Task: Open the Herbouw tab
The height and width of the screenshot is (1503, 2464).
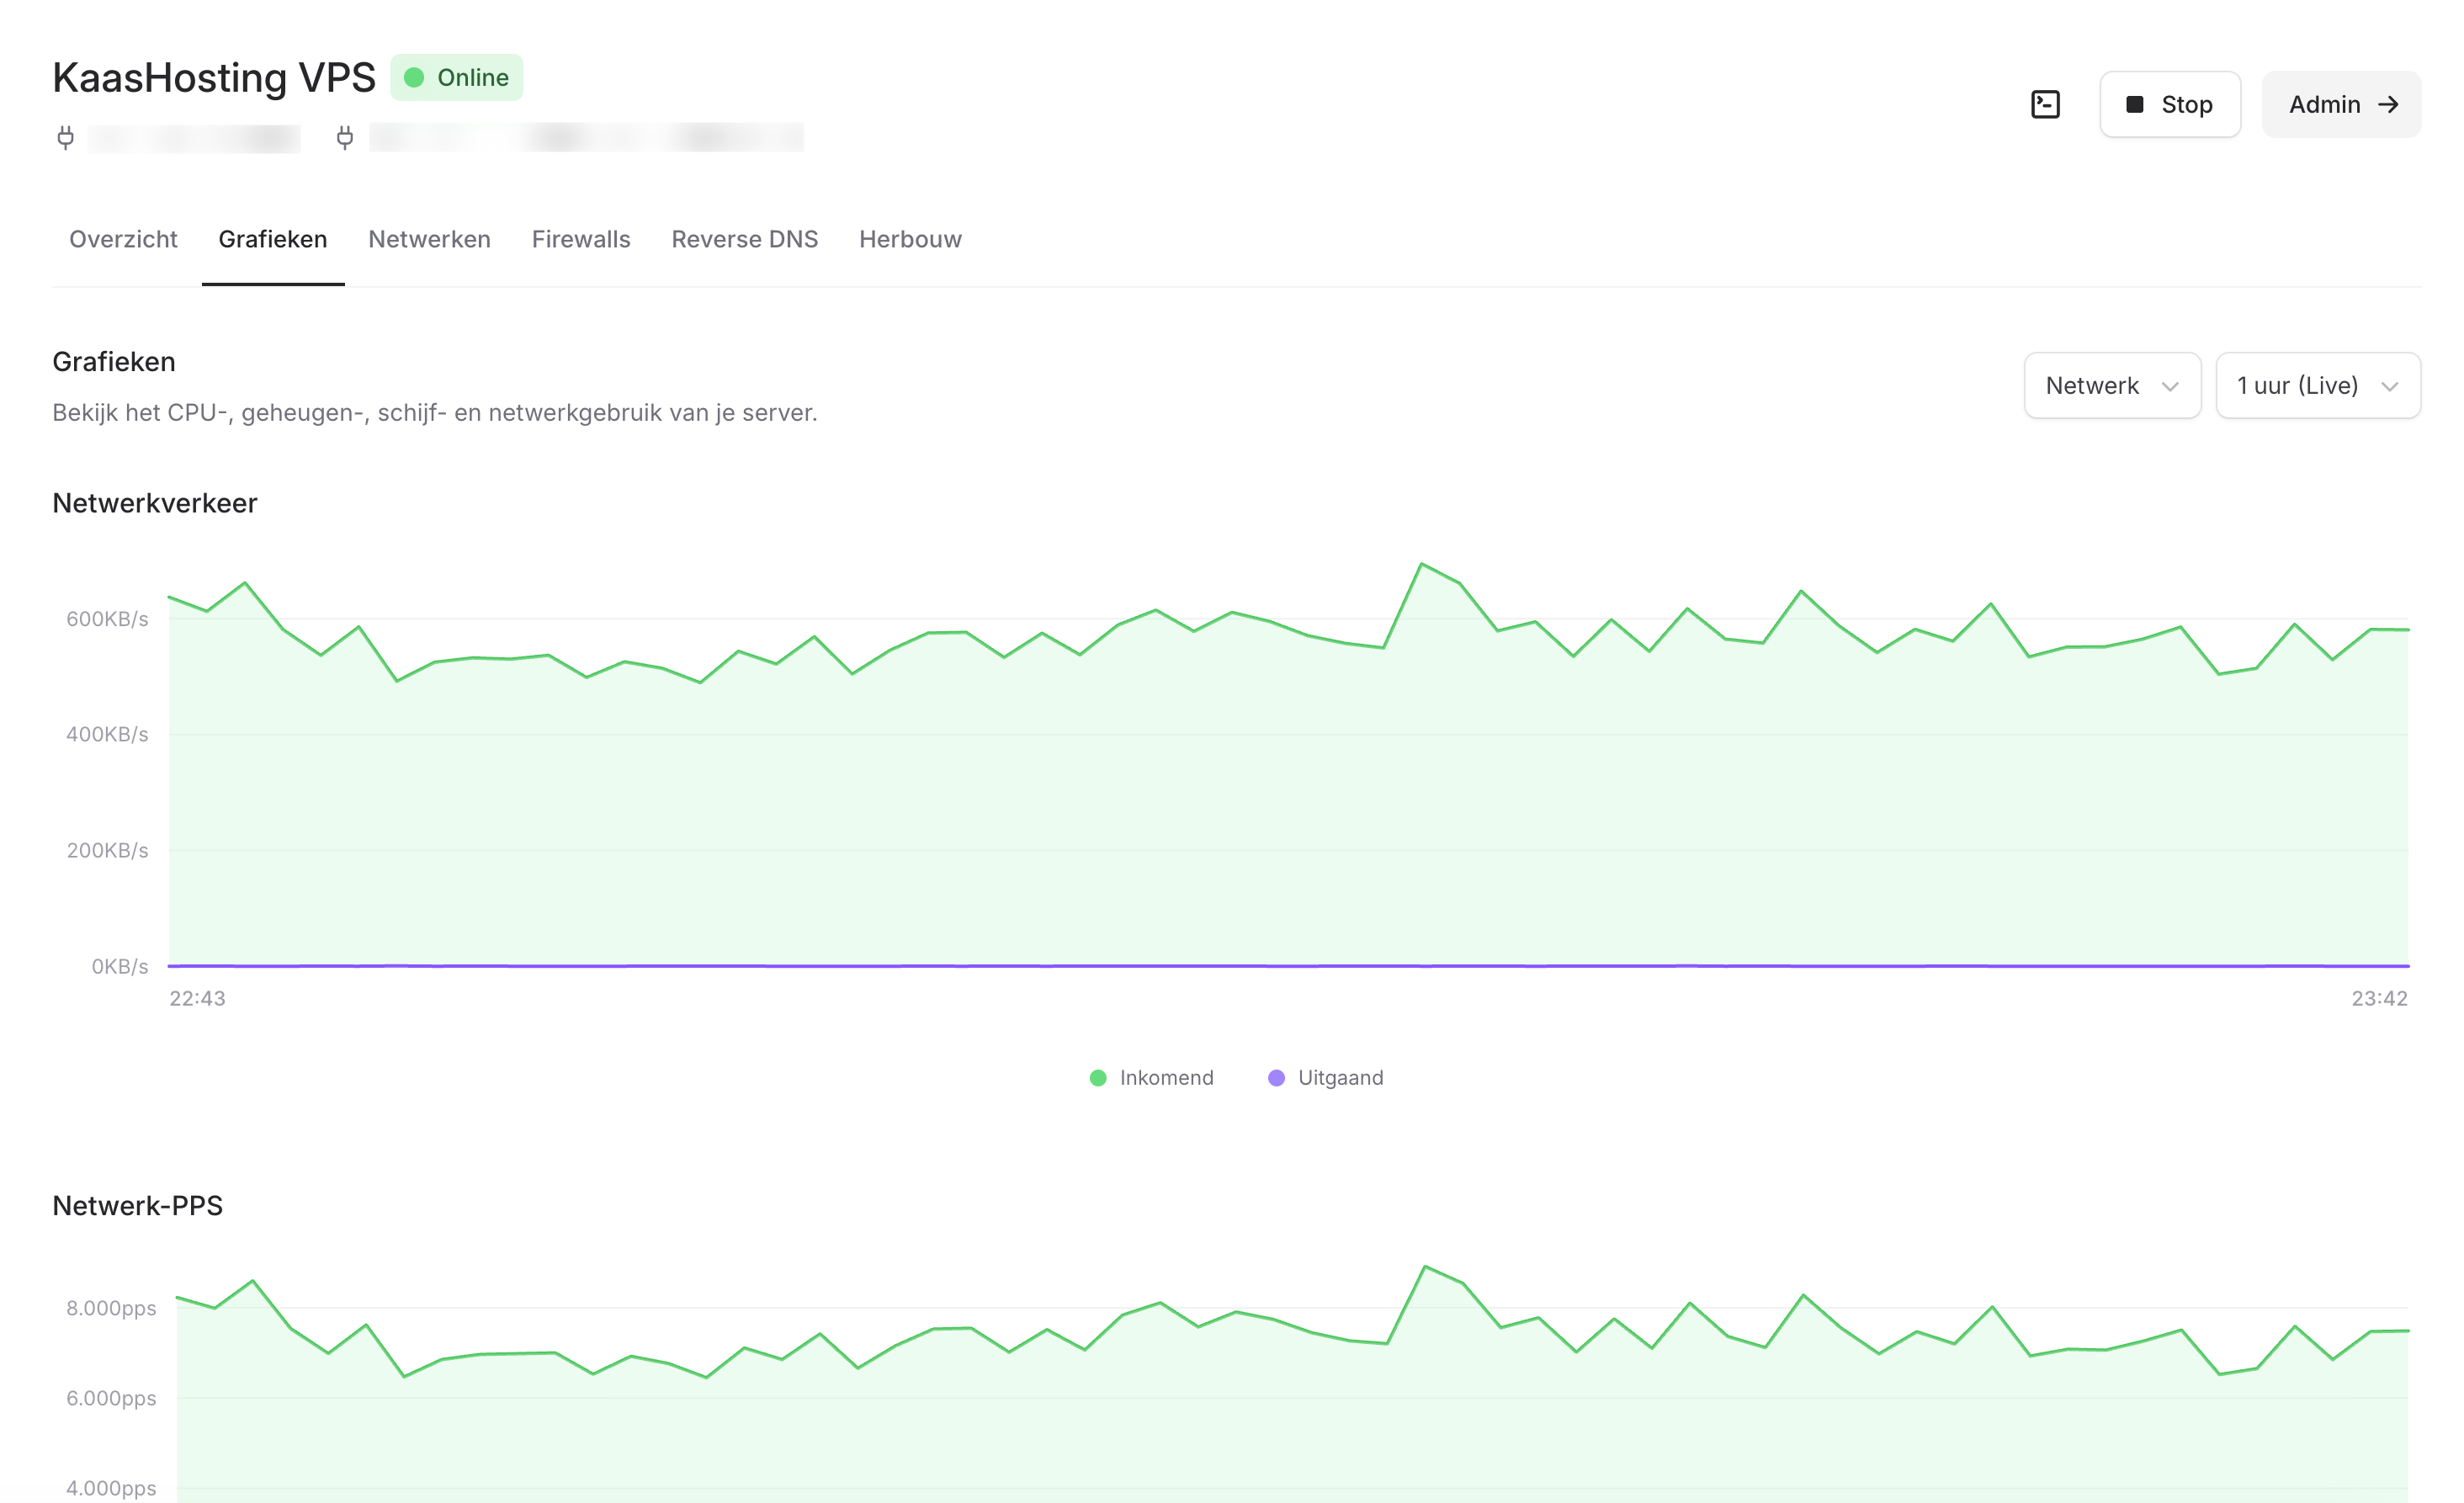Action: coord(910,239)
